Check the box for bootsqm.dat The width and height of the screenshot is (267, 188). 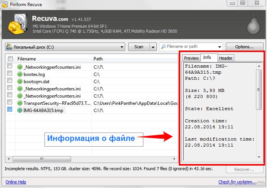pyautogui.click(x=10, y=80)
